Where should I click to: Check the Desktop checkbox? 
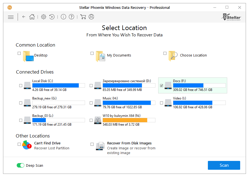pos(19,53)
